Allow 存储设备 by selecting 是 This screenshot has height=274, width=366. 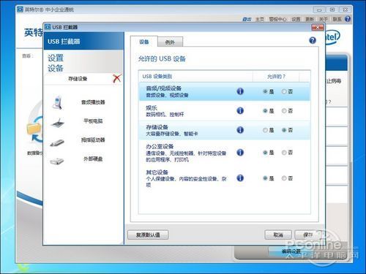pyautogui.click(x=265, y=130)
